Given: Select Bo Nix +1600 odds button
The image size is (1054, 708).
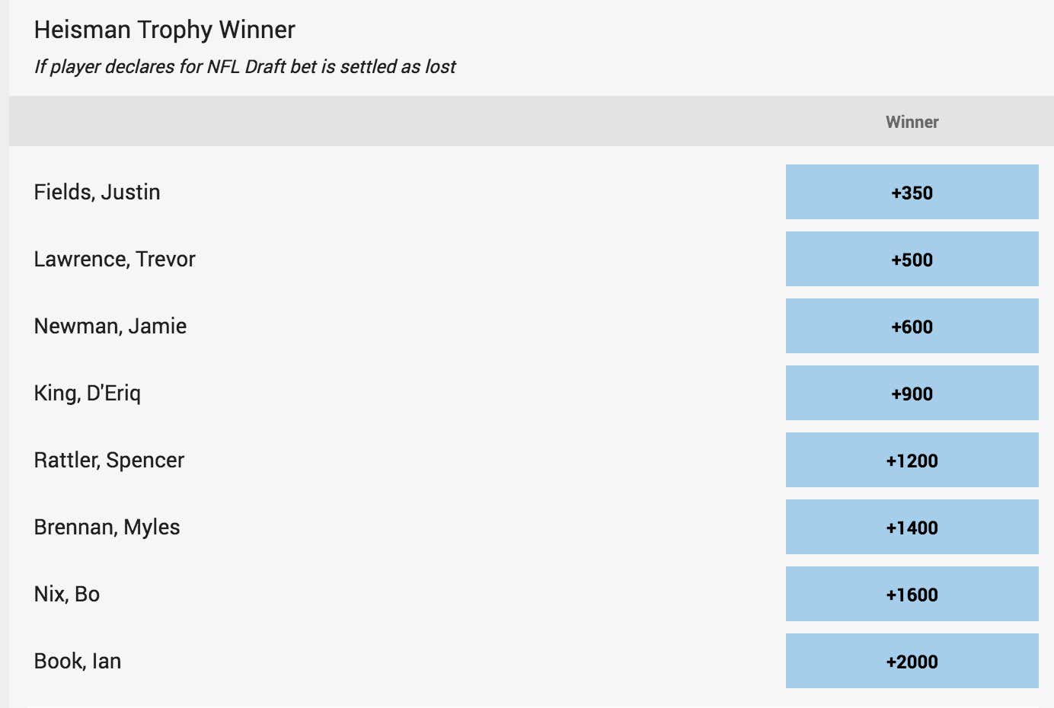Looking at the screenshot, I should pyautogui.click(x=912, y=594).
